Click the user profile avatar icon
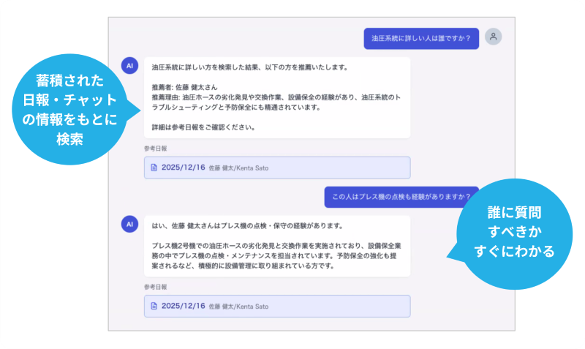The height and width of the screenshot is (349, 585). coord(494,37)
